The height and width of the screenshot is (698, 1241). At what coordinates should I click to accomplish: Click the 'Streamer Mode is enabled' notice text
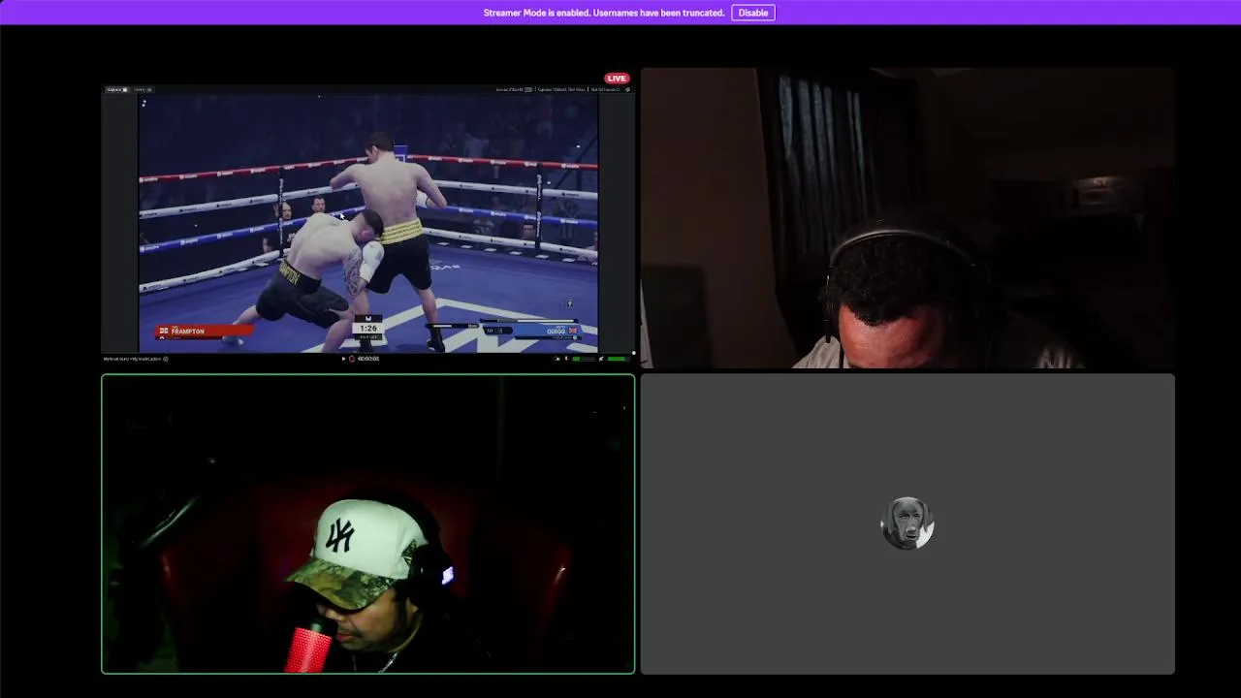tap(603, 13)
